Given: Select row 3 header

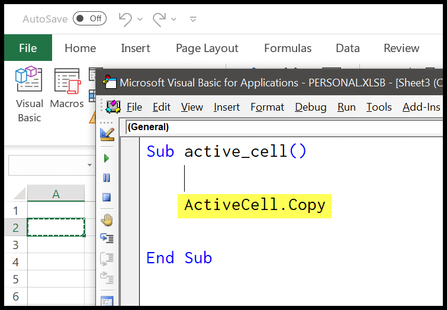Looking at the screenshot, I should coord(15,245).
